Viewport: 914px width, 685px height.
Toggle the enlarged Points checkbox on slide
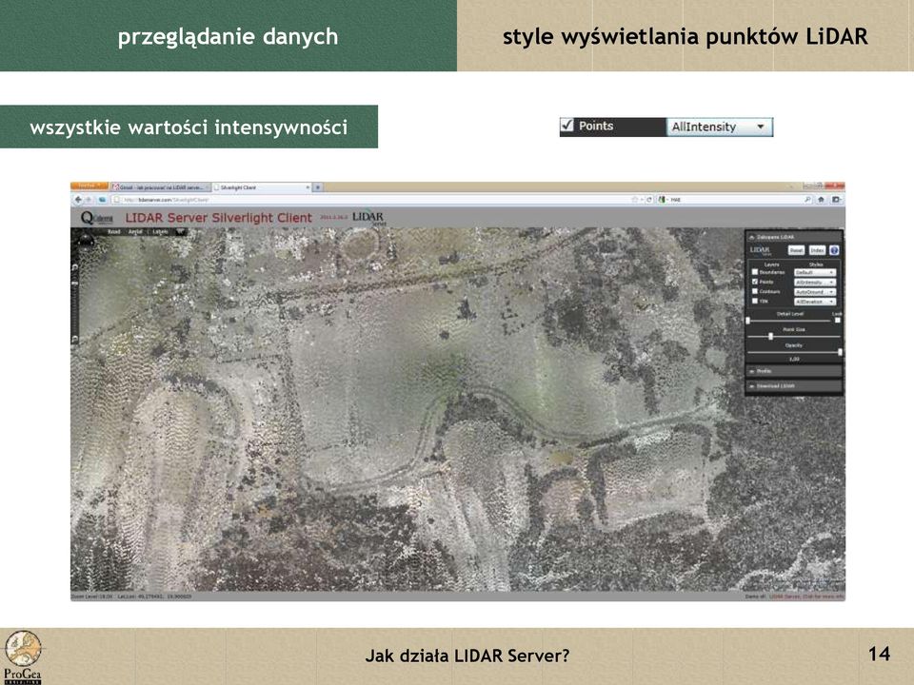pyautogui.click(x=567, y=126)
